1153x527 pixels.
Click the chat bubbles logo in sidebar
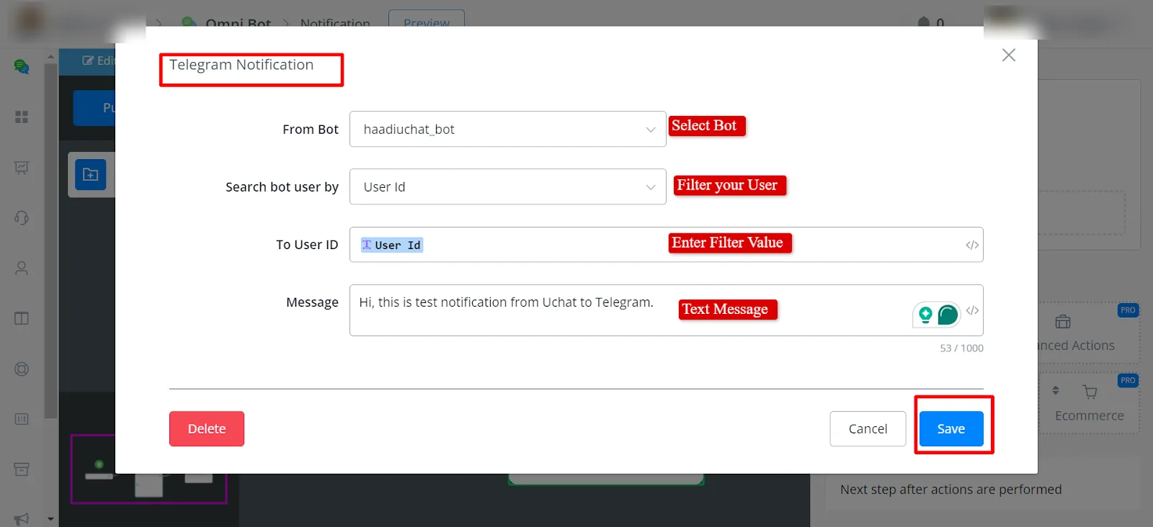point(22,66)
